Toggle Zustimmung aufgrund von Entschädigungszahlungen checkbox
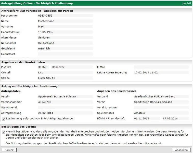This screenshot has width=193, height=153. coord(3,119)
